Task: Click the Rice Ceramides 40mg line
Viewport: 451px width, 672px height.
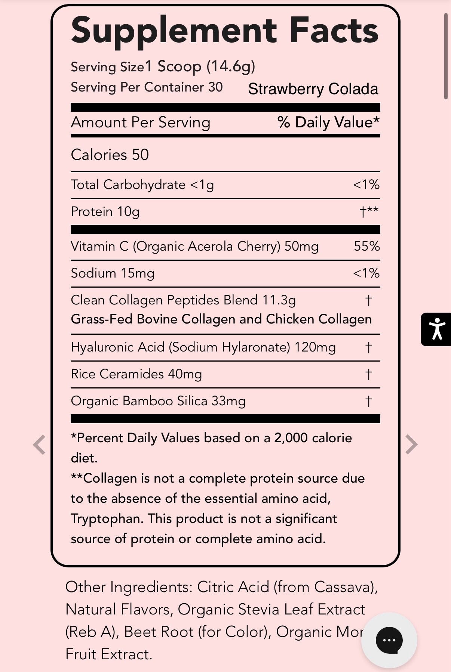Action: (225, 374)
